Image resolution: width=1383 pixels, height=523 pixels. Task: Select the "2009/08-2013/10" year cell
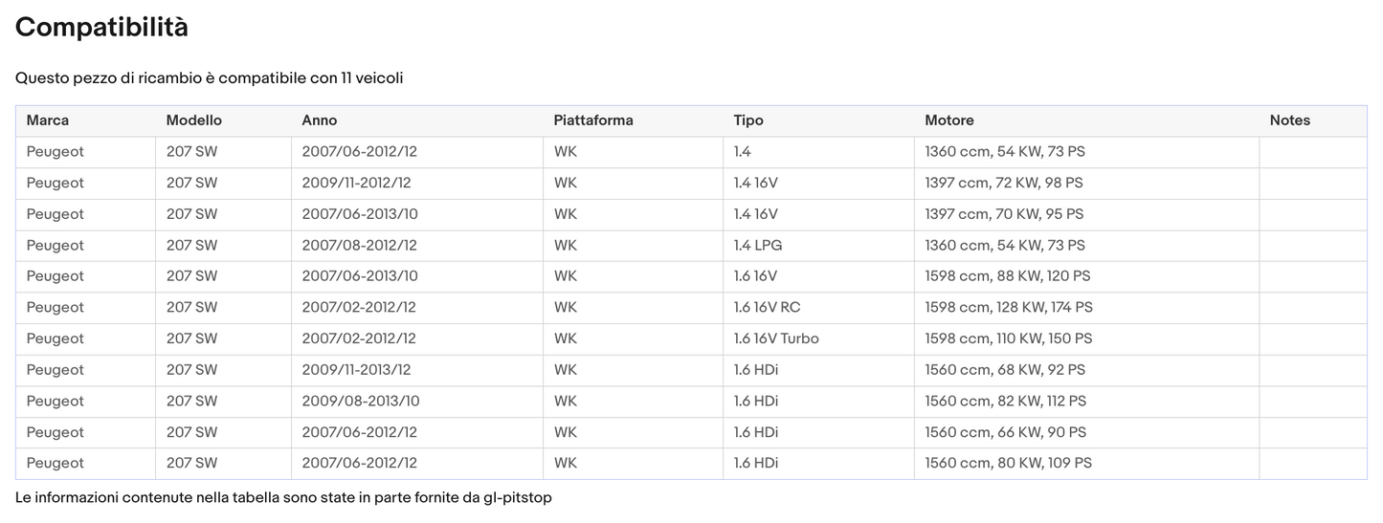click(360, 402)
